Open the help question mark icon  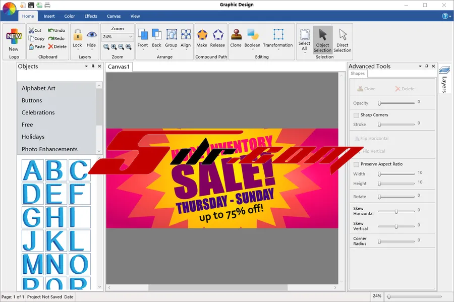click(x=445, y=16)
